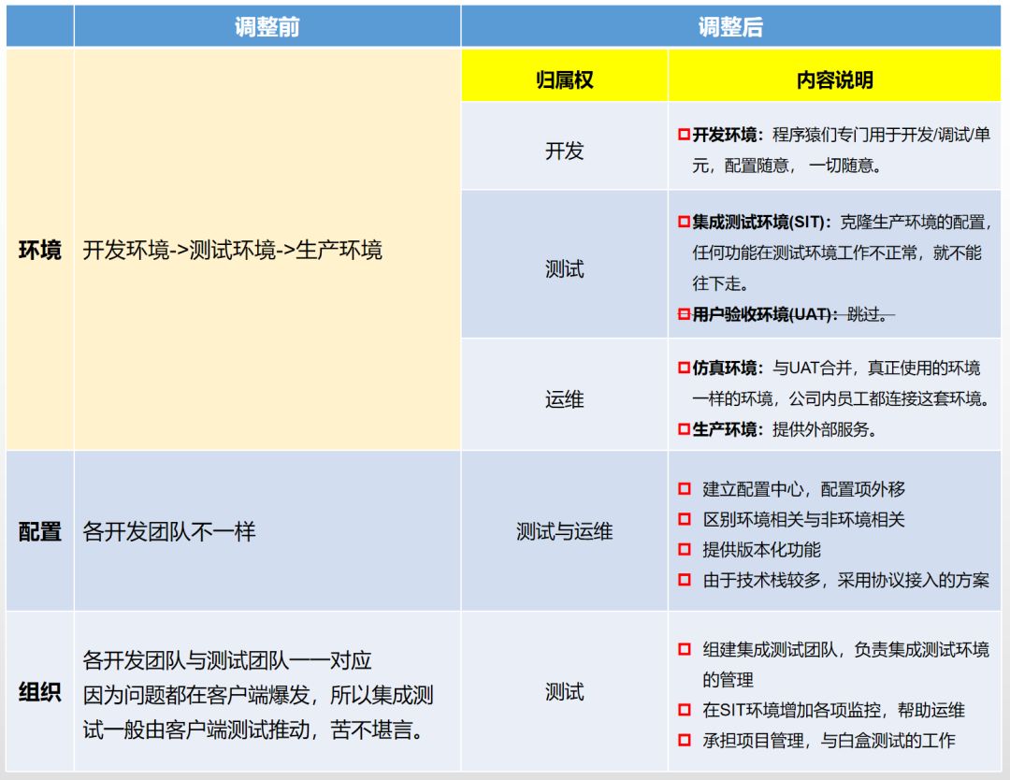Click text 提供外部服务。
The image size is (1010, 780).
pos(825,429)
